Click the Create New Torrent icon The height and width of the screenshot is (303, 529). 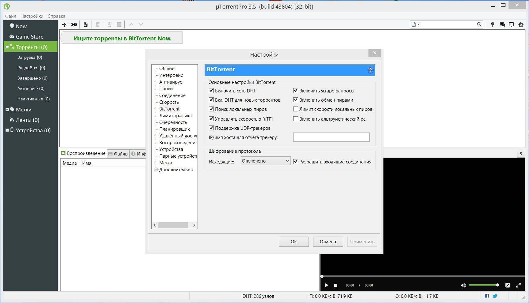pos(85,24)
